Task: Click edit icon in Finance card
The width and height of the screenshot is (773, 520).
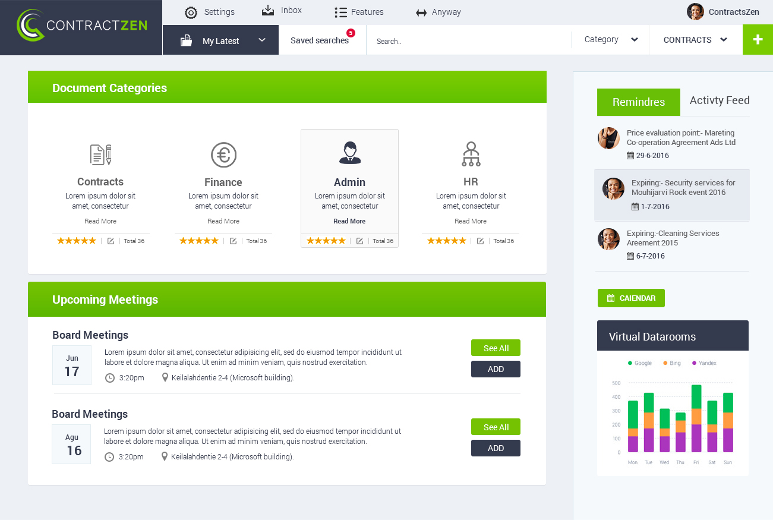Action: point(233,241)
